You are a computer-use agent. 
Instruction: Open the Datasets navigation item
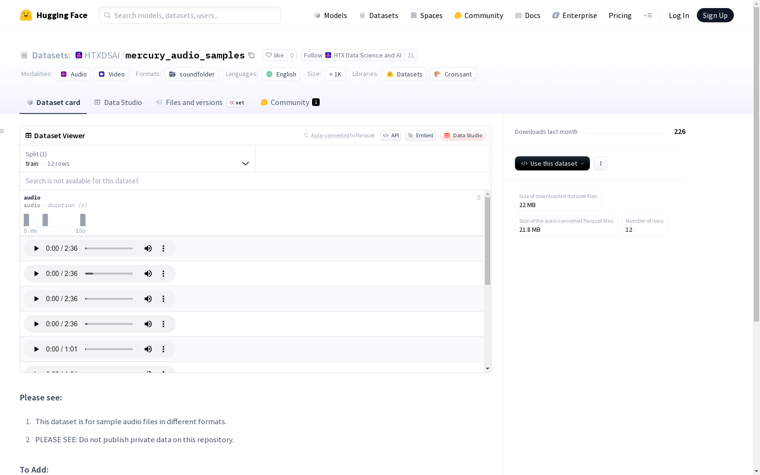click(x=379, y=15)
